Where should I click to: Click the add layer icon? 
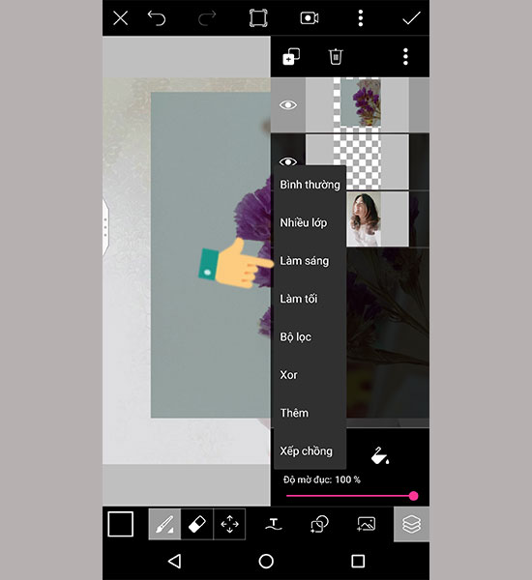(x=291, y=57)
